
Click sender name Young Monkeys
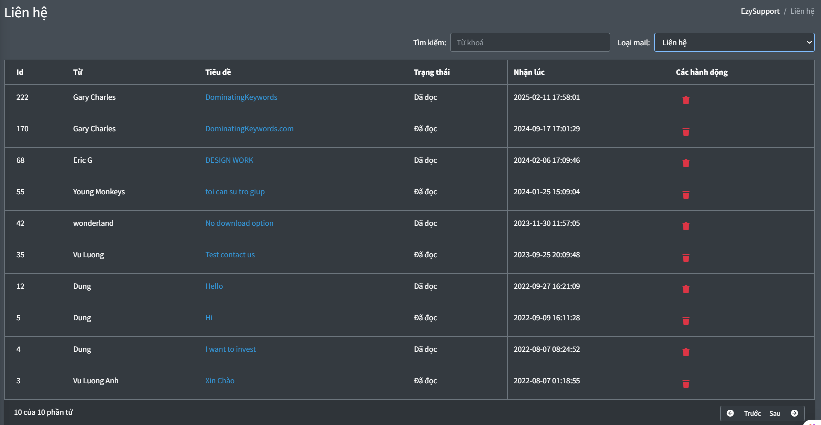click(x=99, y=192)
